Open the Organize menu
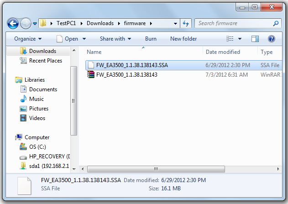This screenshot has width=288, height=204. (x=28, y=39)
